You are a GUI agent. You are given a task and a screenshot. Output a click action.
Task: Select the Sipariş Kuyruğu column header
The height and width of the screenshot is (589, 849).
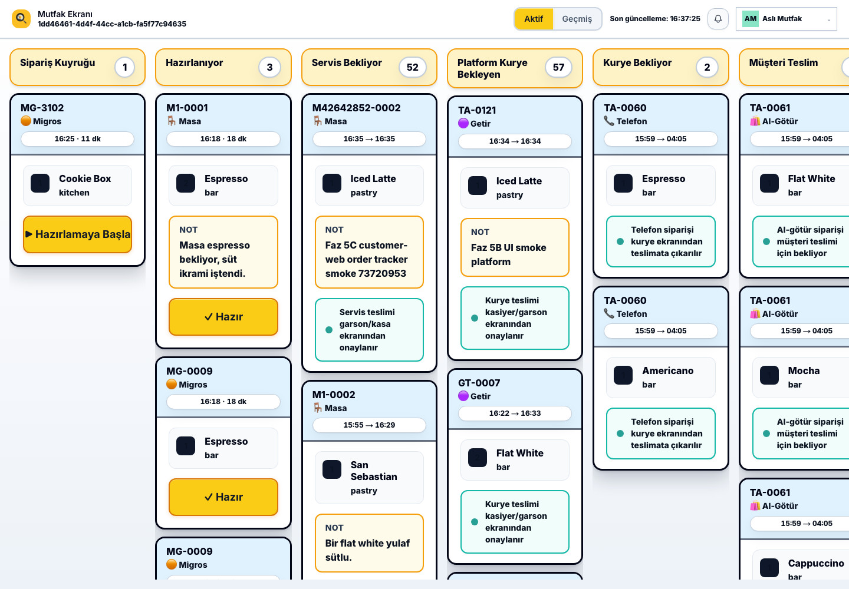point(77,67)
